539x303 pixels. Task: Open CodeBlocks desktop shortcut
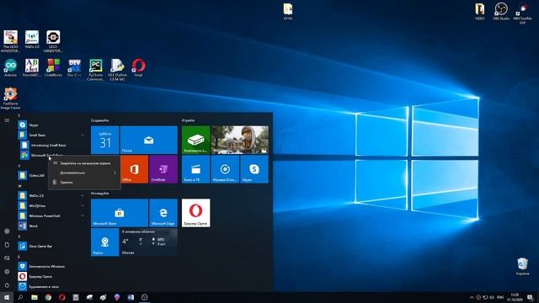(x=53, y=67)
